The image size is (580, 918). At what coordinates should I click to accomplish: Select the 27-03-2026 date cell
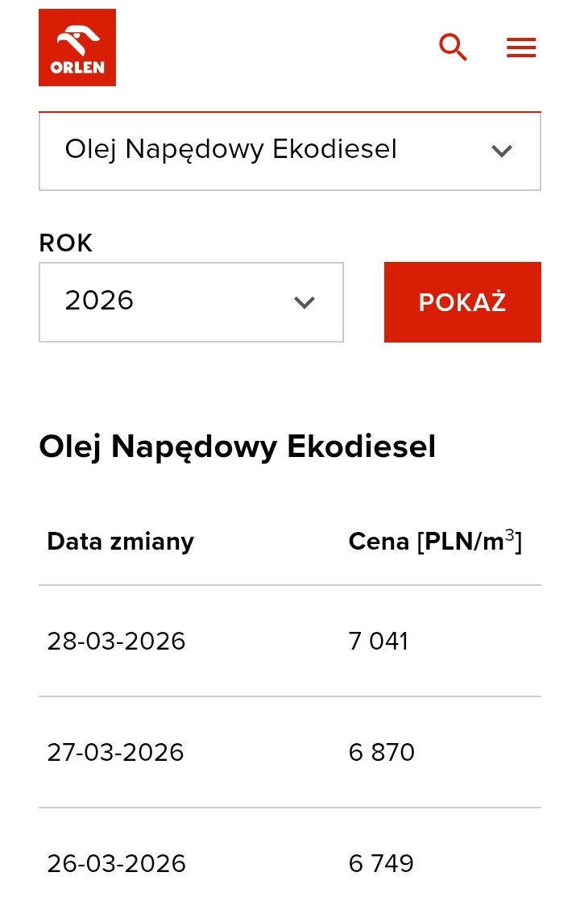pos(115,753)
